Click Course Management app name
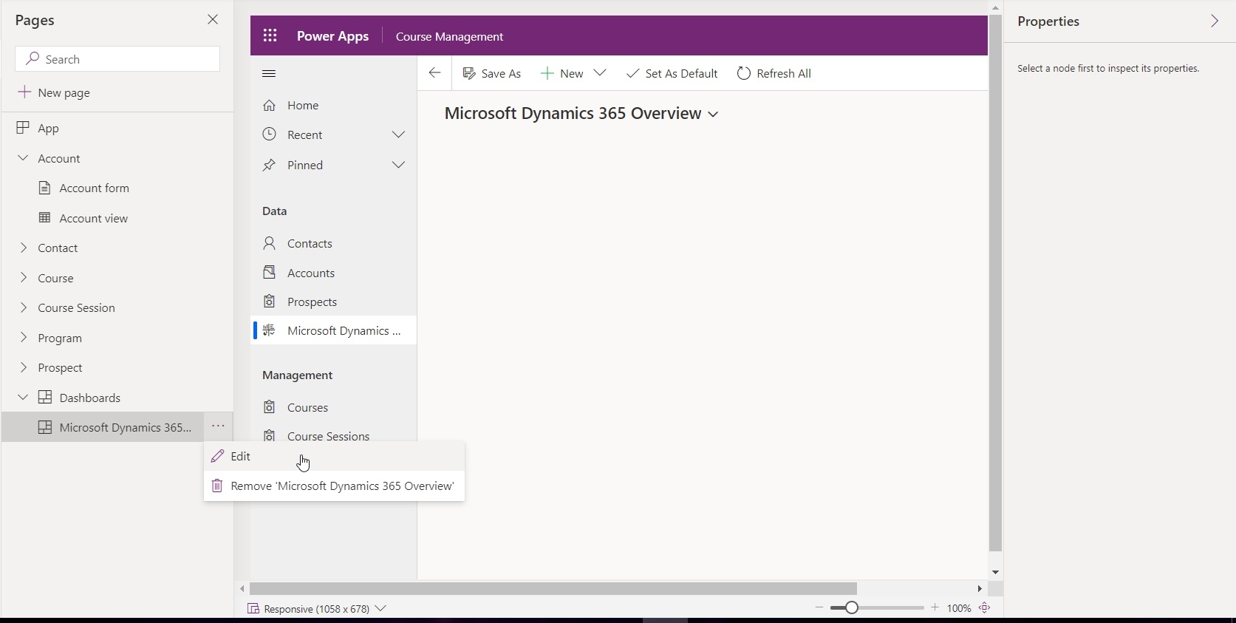This screenshot has width=1236, height=623. 449,36
